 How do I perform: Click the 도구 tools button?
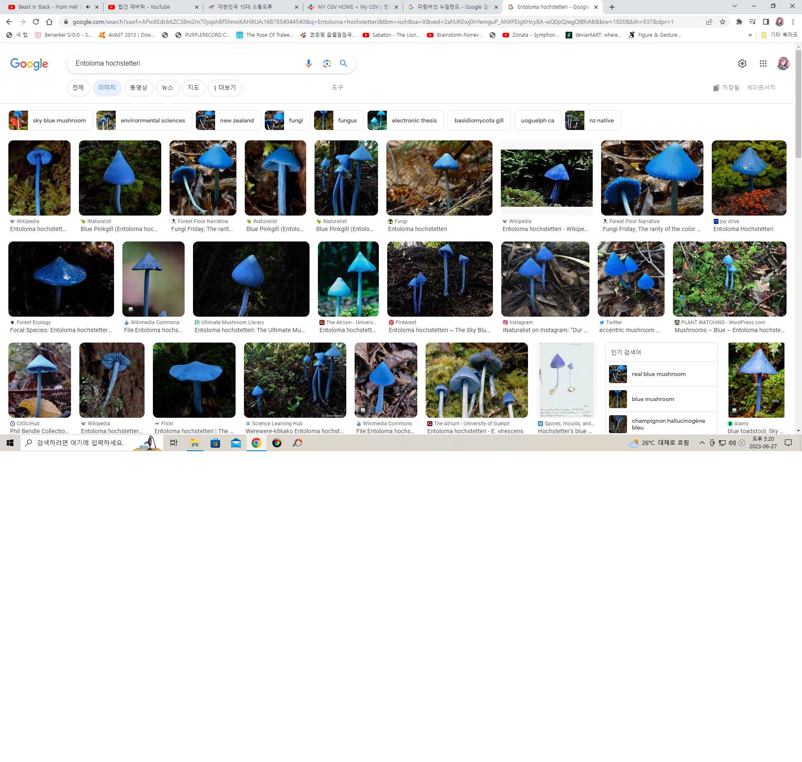coord(337,88)
